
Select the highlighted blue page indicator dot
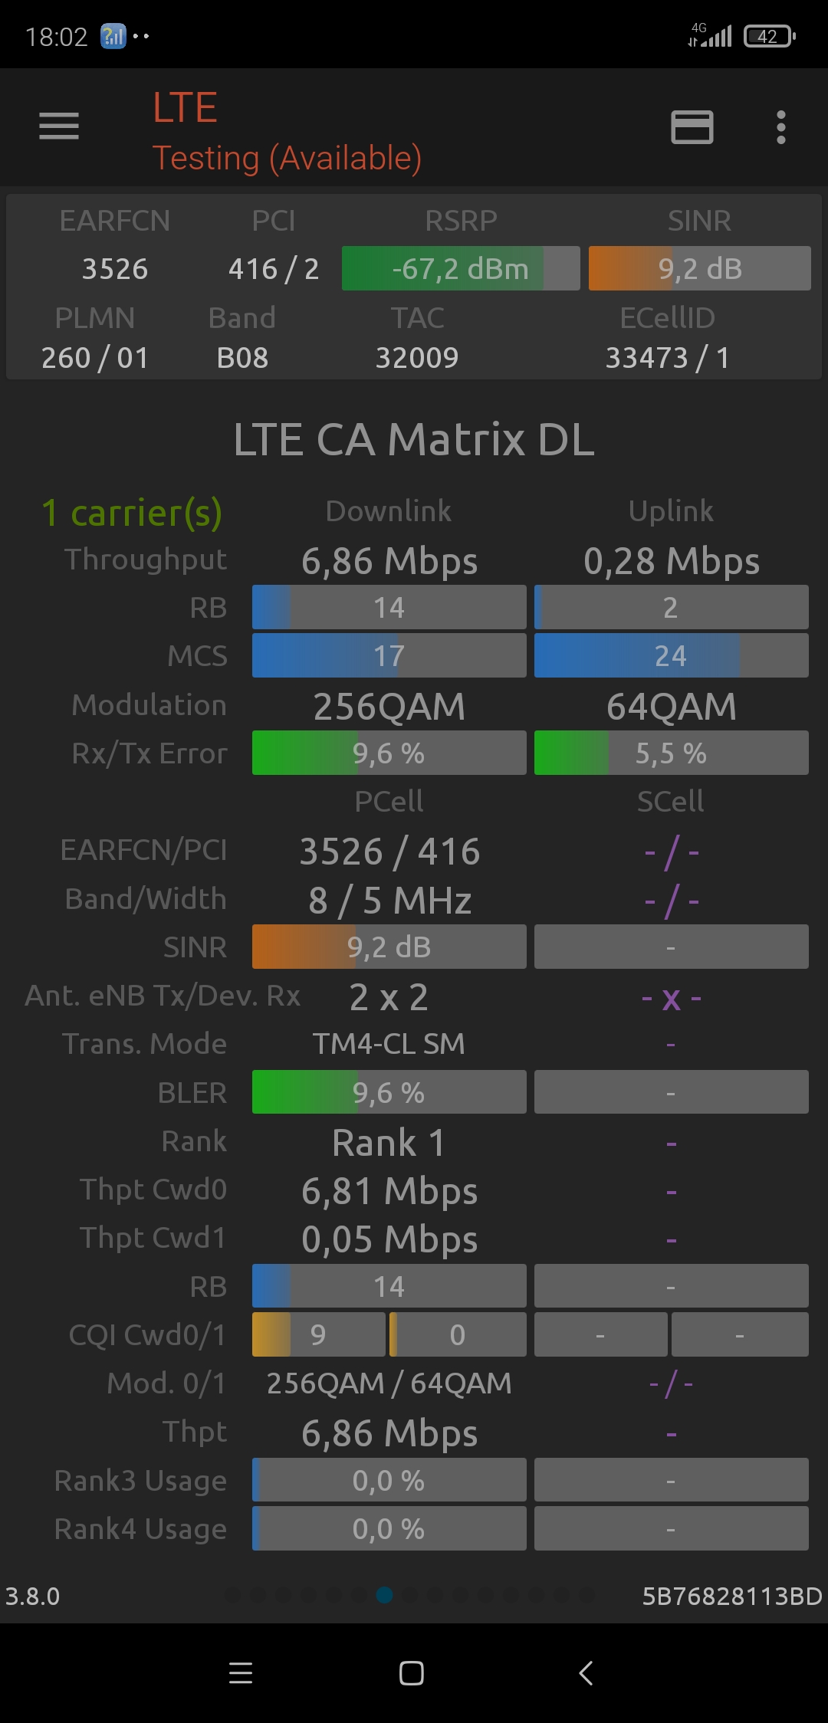(385, 1595)
